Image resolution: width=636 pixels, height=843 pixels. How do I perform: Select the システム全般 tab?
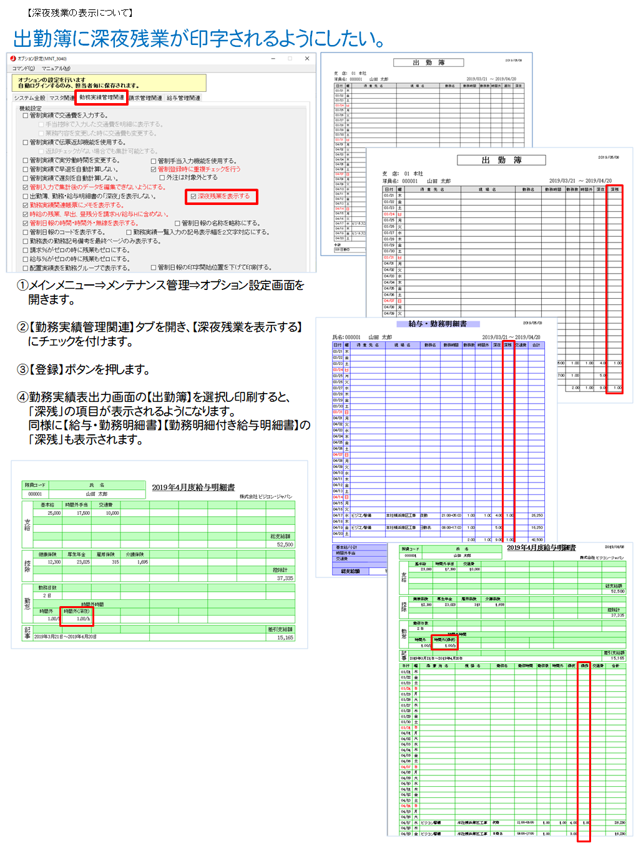[29, 98]
